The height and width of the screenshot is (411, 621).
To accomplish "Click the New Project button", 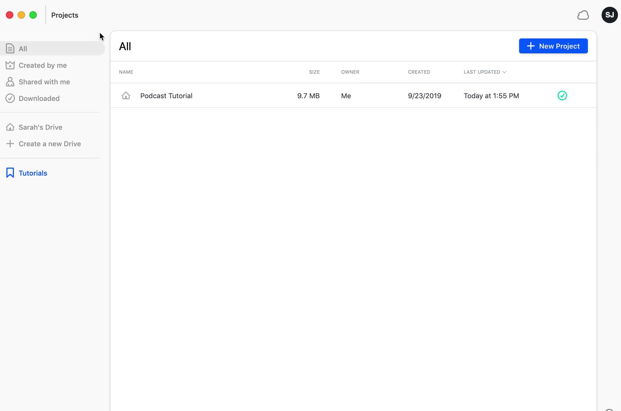I will (553, 46).
